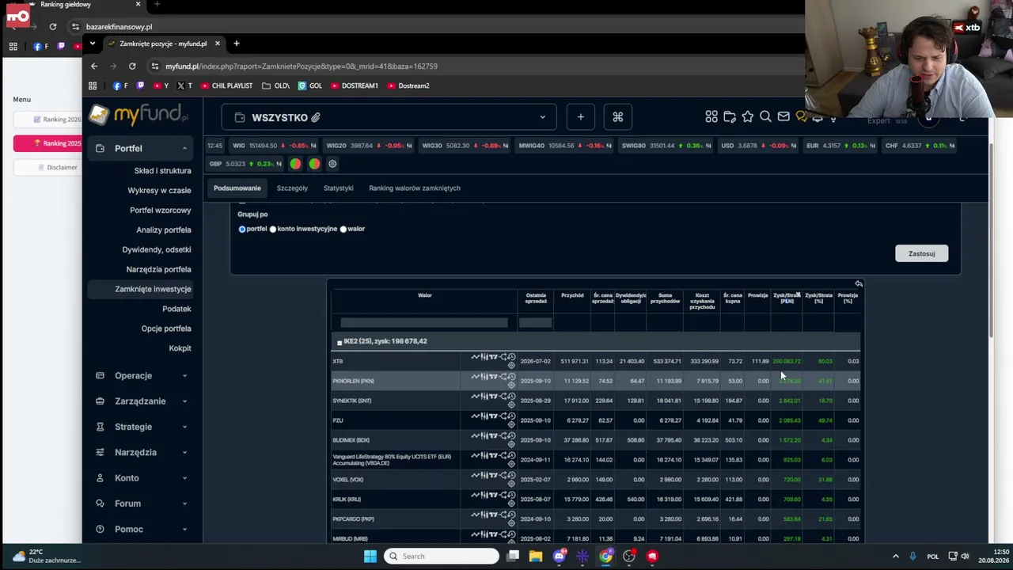Click the Zastosuj button
The image size is (1013, 570).
(x=921, y=253)
